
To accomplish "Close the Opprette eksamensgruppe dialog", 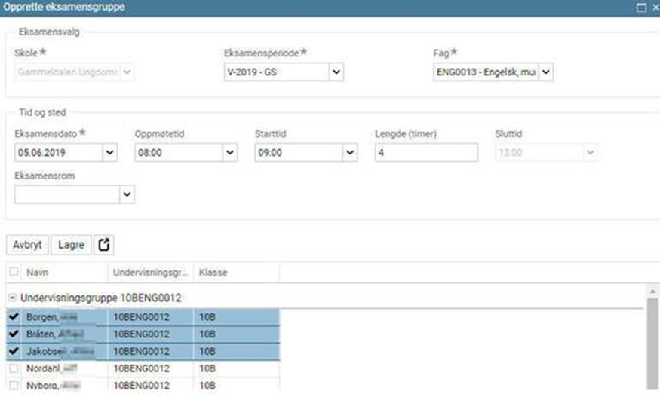I will click(x=655, y=8).
